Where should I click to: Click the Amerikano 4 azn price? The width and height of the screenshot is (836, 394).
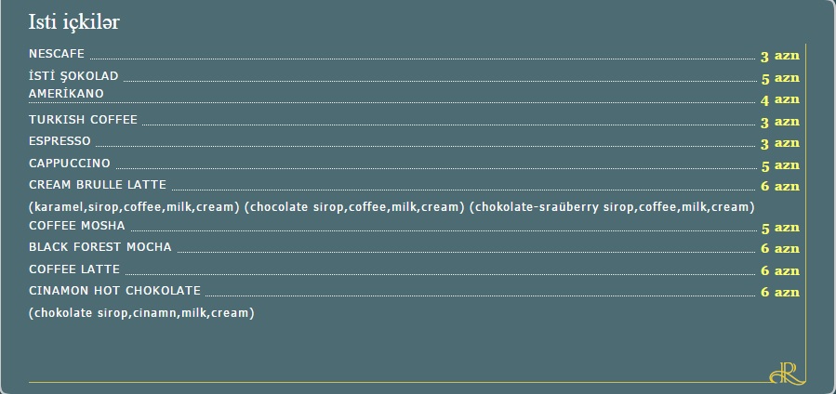pos(780,100)
